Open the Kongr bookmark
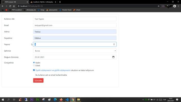Viewport: 181px width, 102px height. click(x=41, y=10)
